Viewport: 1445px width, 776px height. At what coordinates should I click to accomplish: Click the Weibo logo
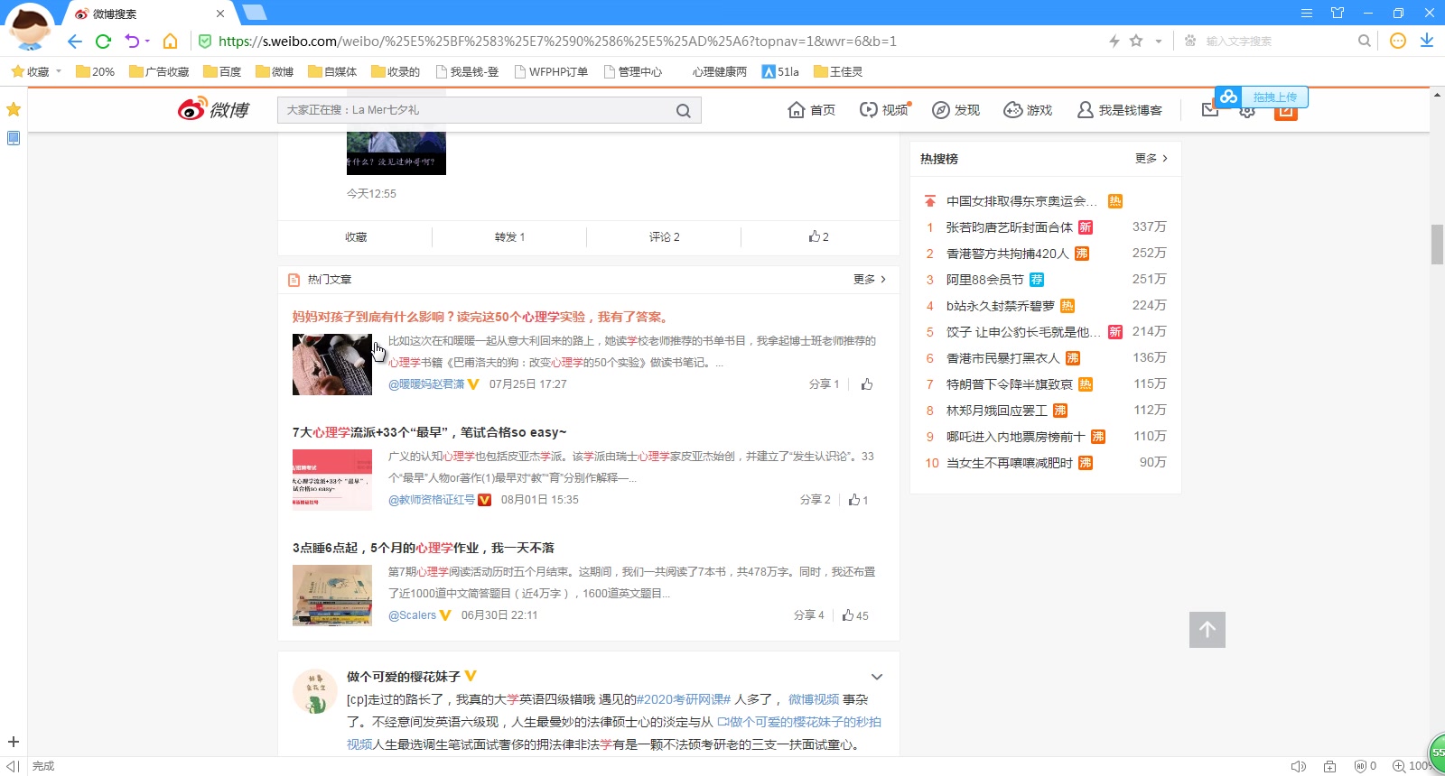(x=213, y=109)
